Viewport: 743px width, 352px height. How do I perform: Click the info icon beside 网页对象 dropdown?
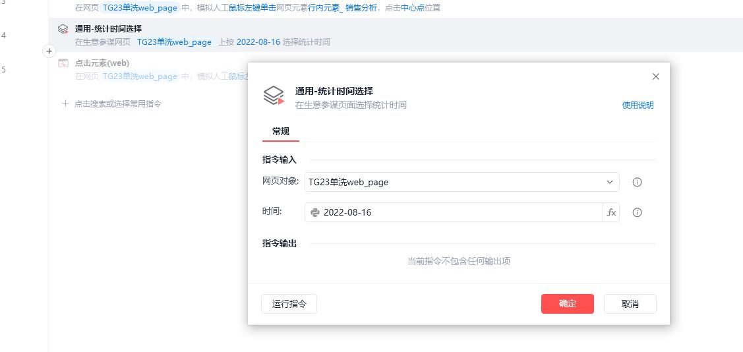pyautogui.click(x=637, y=183)
